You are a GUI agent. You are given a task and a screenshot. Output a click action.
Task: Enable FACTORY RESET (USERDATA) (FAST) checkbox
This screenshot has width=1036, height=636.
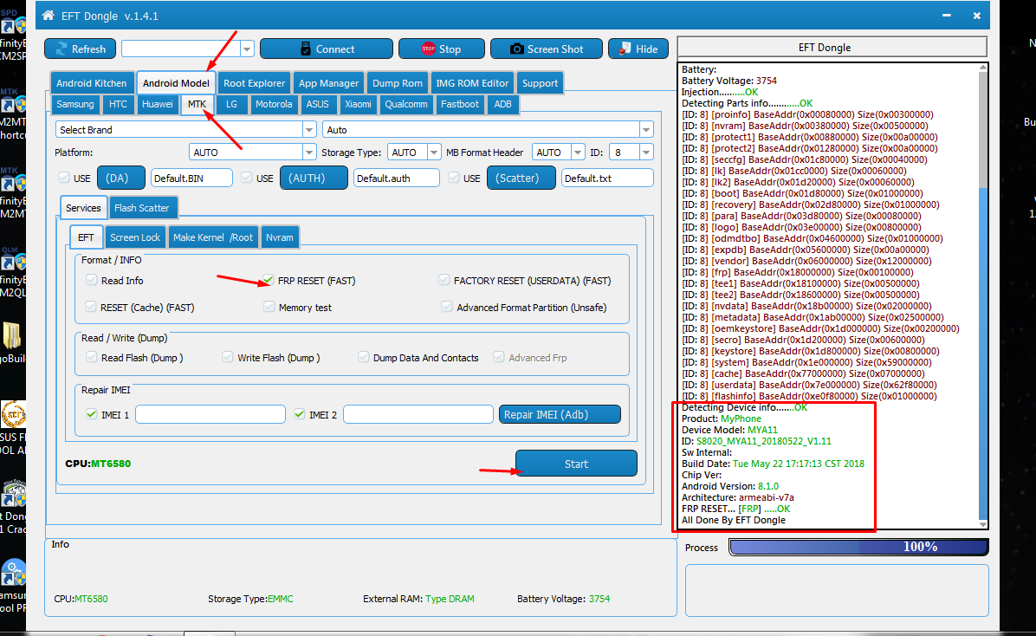[444, 281]
